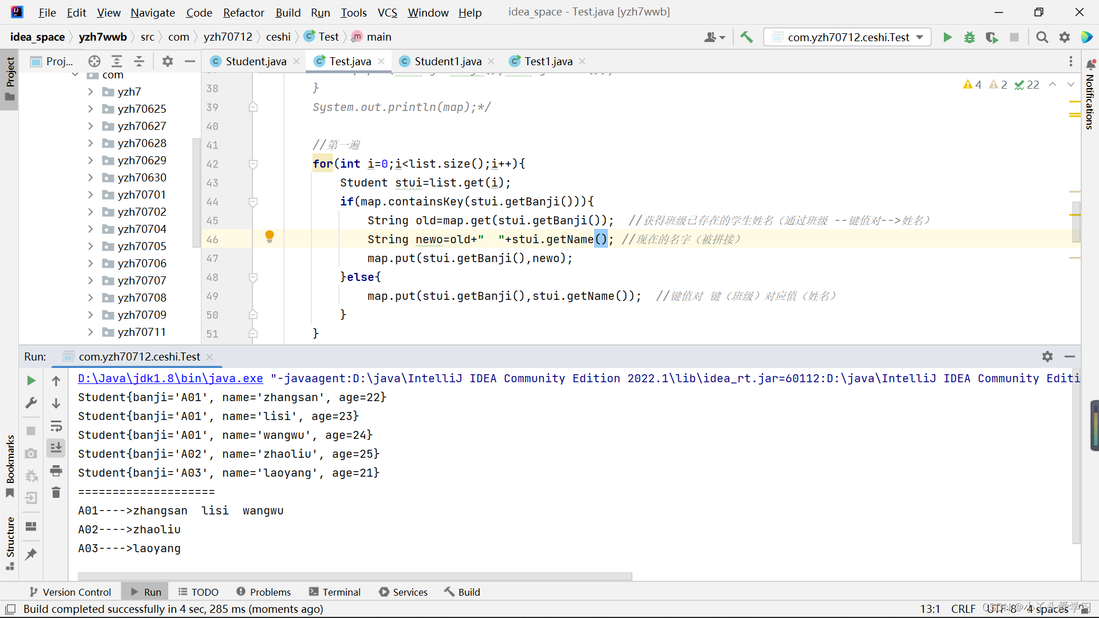The height and width of the screenshot is (618, 1099).
Task: Fold the for loop at line 42
Action: tap(253, 164)
